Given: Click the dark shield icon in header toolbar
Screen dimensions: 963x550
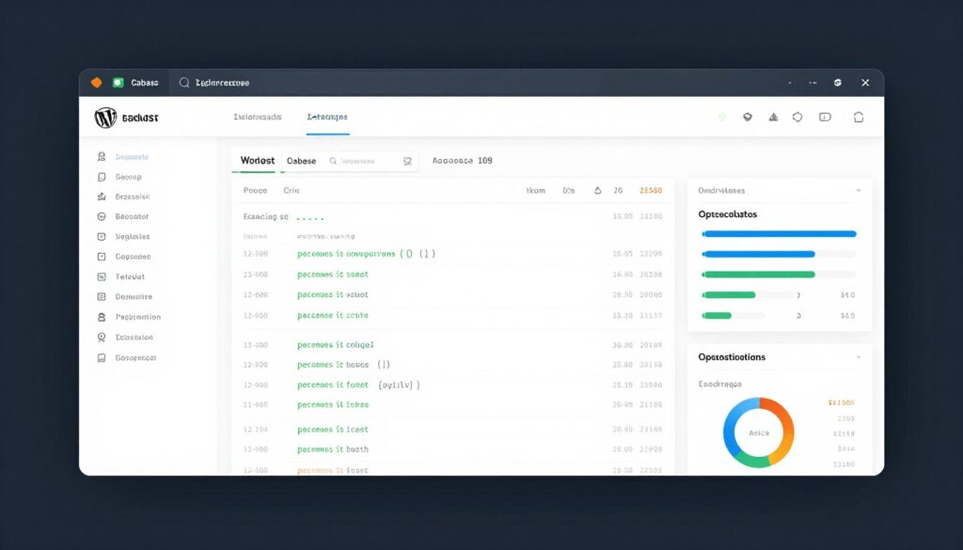Looking at the screenshot, I should pyautogui.click(x=748, y=117).
